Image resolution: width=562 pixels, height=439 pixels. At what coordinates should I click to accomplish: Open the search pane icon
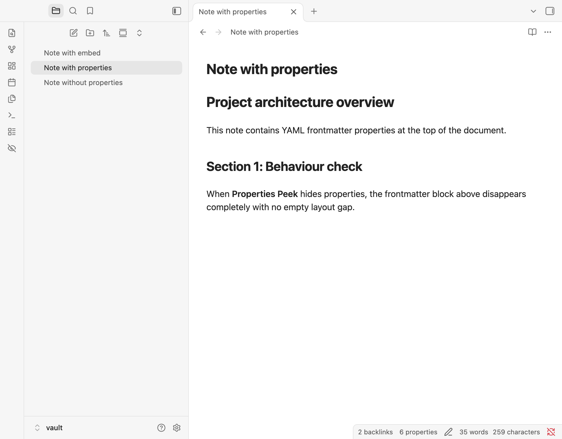coord(73,11)
